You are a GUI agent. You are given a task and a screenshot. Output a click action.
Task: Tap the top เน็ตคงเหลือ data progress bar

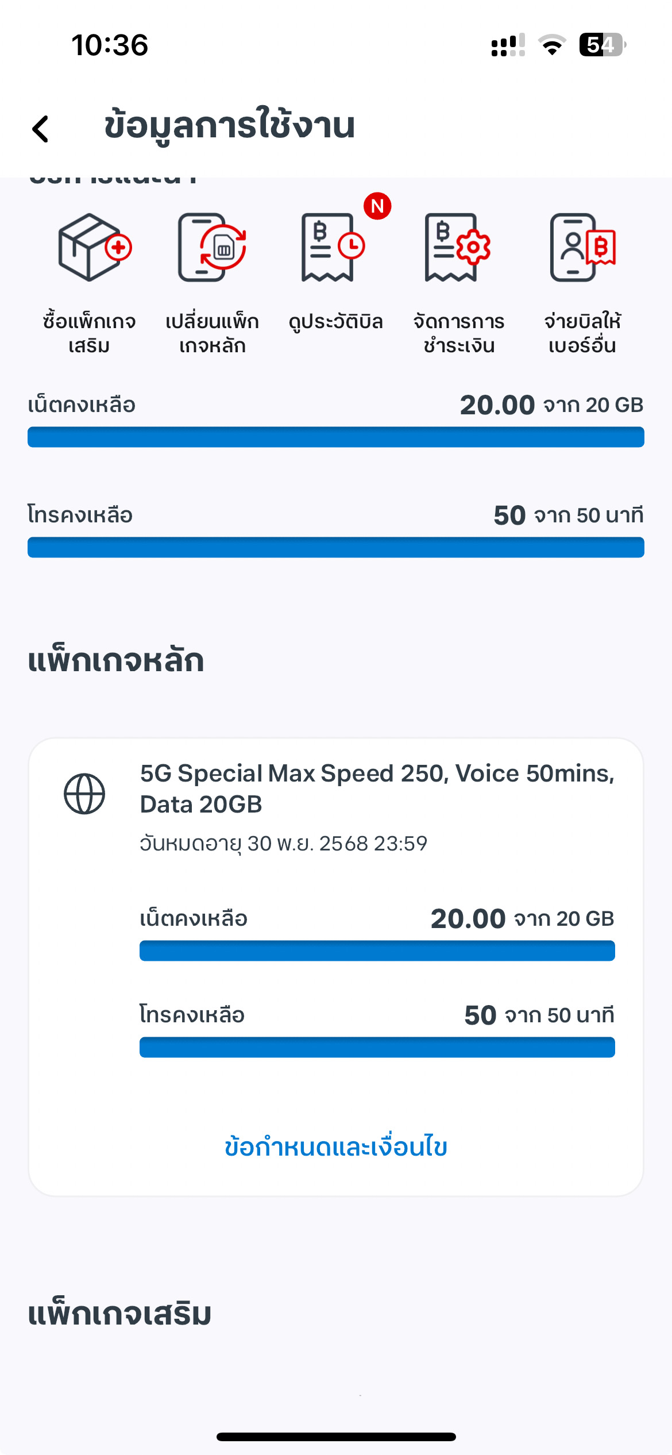click(x=336, y=437)
